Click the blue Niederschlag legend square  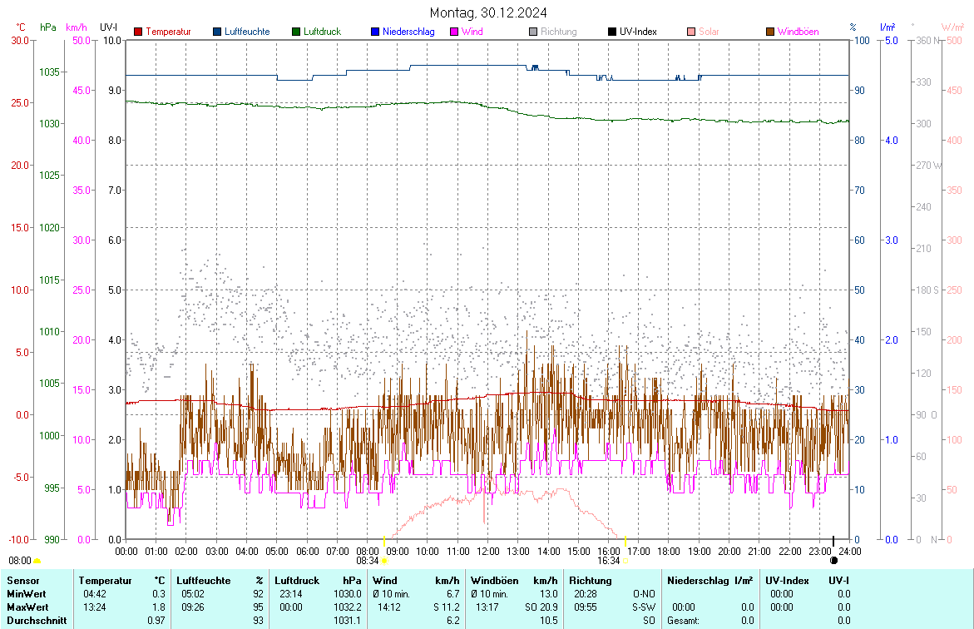pos(375,32)
